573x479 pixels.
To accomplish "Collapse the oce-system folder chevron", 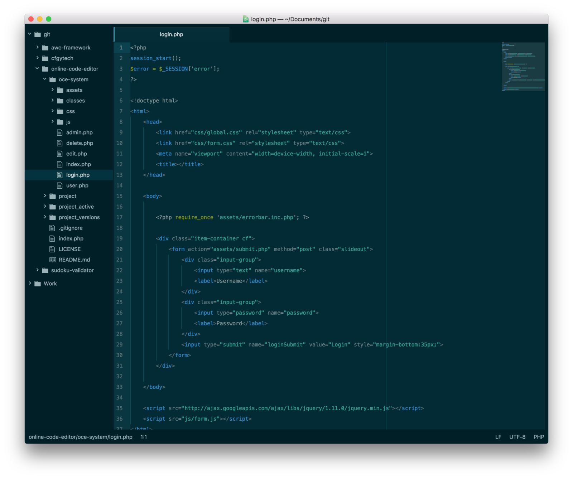I will 45,79.
